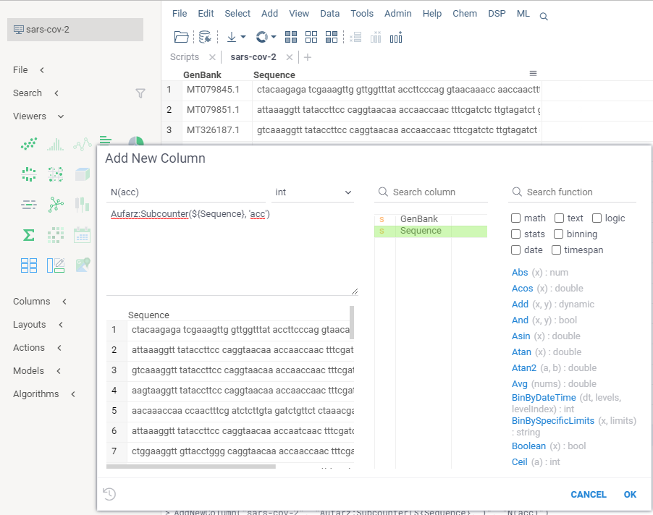Click the circular donut sync icon

[262, 37]
